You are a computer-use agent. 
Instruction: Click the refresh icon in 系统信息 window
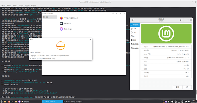pyautogui.click(x=132, y=20)
